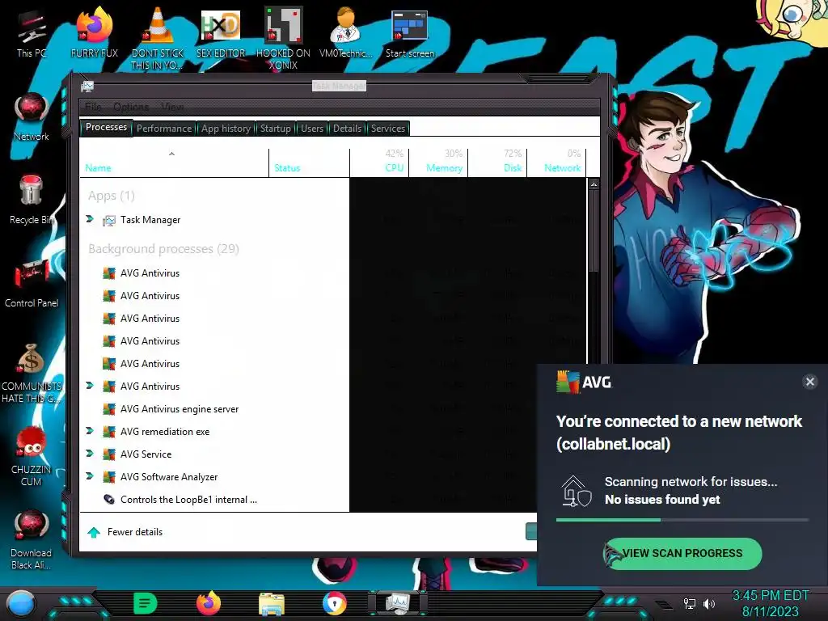Click the Task Manager title bar icon
This screenshot has height=621, width=828.
[87, 86]
